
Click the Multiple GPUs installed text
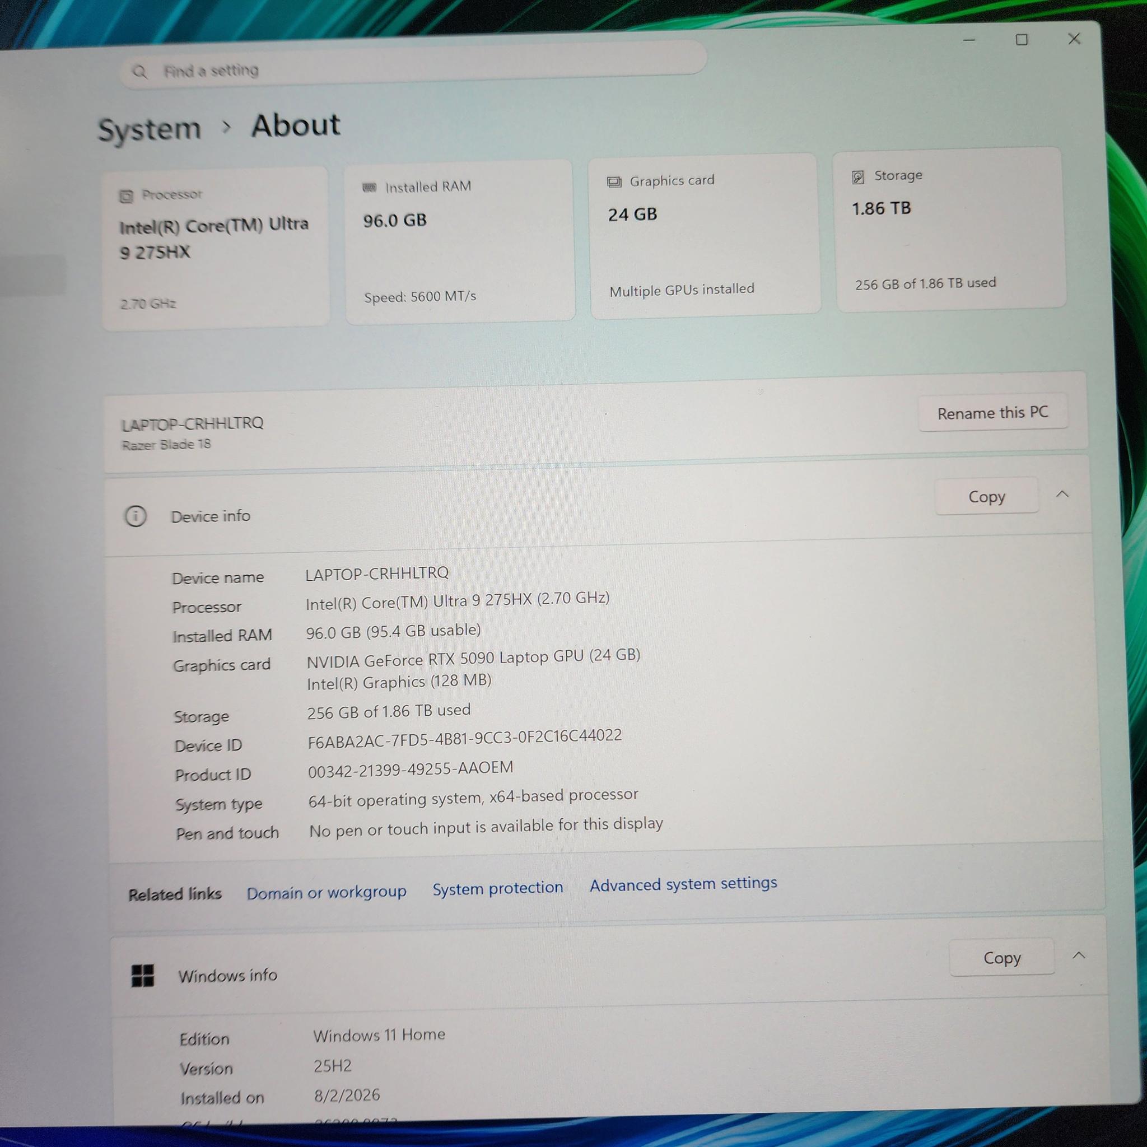682,290
